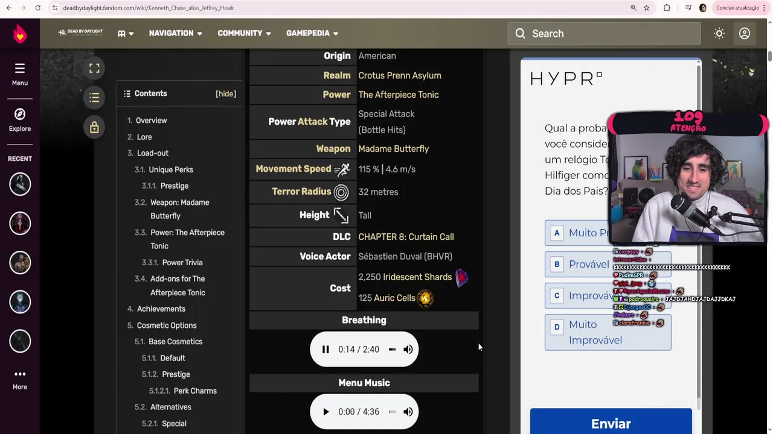Click the wiki Search field
This screenshot has height=434, width=773.
click(x=604, y=34)
